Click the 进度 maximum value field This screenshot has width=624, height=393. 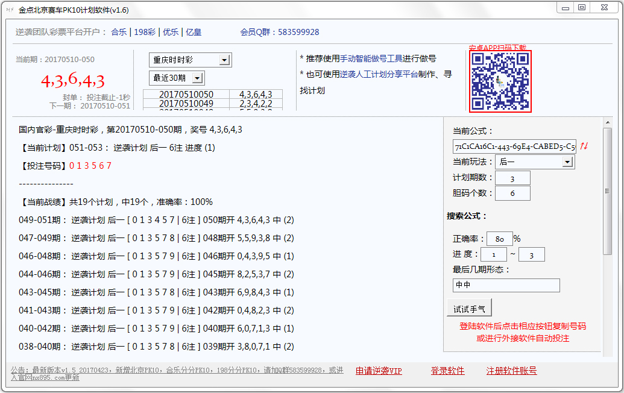[x=532, y=254]
